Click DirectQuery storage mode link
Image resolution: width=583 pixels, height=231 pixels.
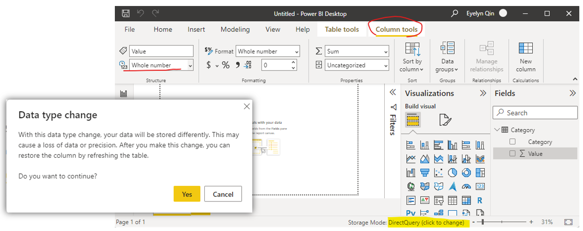(x=426, y=223)
